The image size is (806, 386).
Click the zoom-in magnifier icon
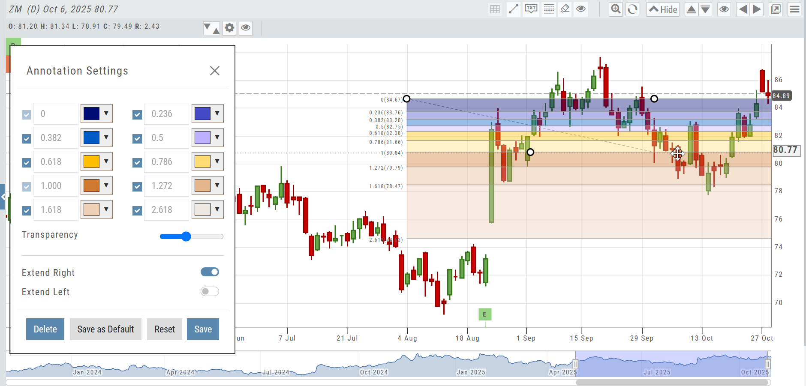(x=616, y=9)
